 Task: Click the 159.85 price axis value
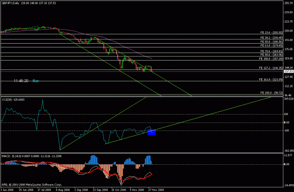(289, 58)
